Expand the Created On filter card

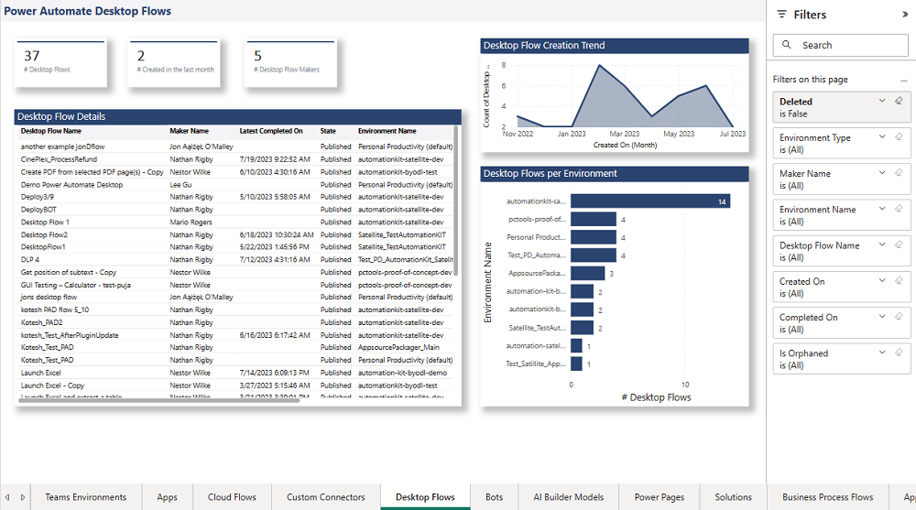coord(882,281)
